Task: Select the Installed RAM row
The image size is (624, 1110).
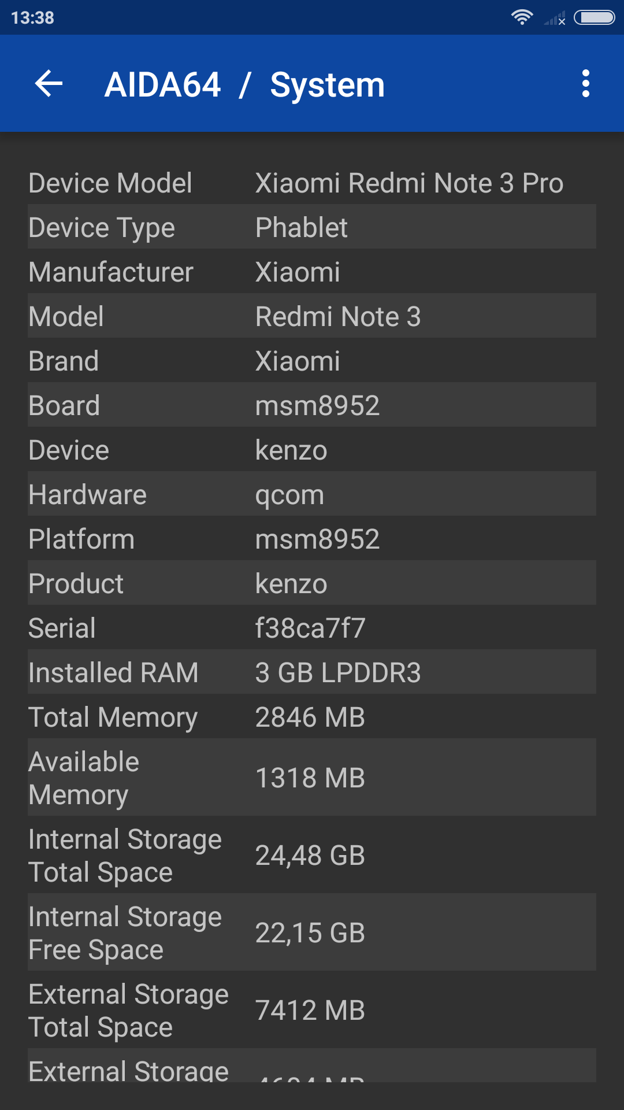Action: [312, 672]
